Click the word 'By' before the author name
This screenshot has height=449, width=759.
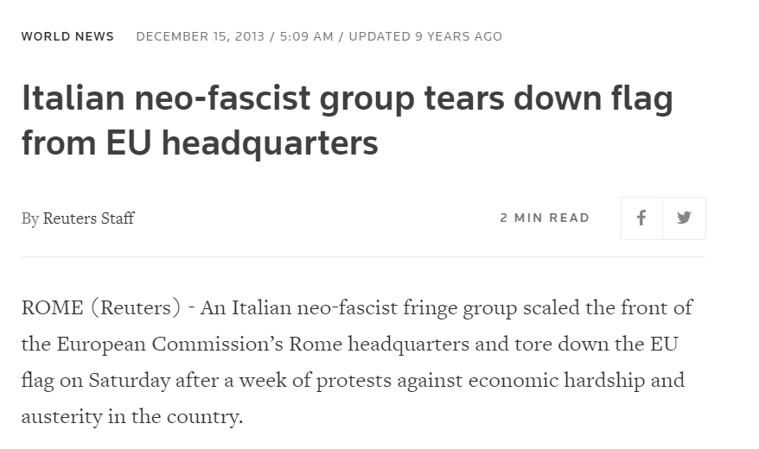(x=30, y=218)
